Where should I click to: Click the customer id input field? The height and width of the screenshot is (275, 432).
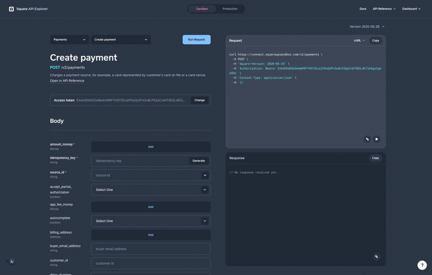coord(151,263)
